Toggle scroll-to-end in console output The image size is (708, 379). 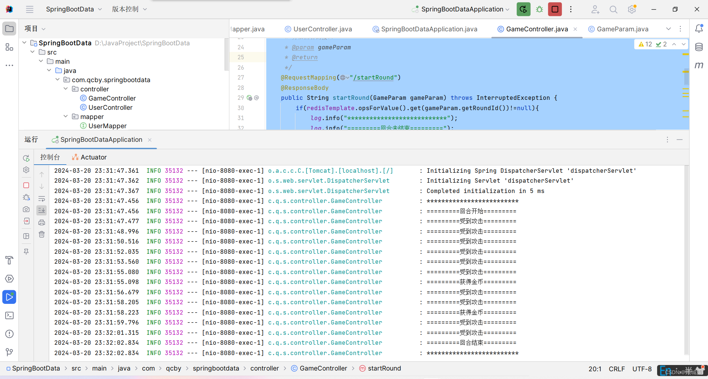coord(42,210)
